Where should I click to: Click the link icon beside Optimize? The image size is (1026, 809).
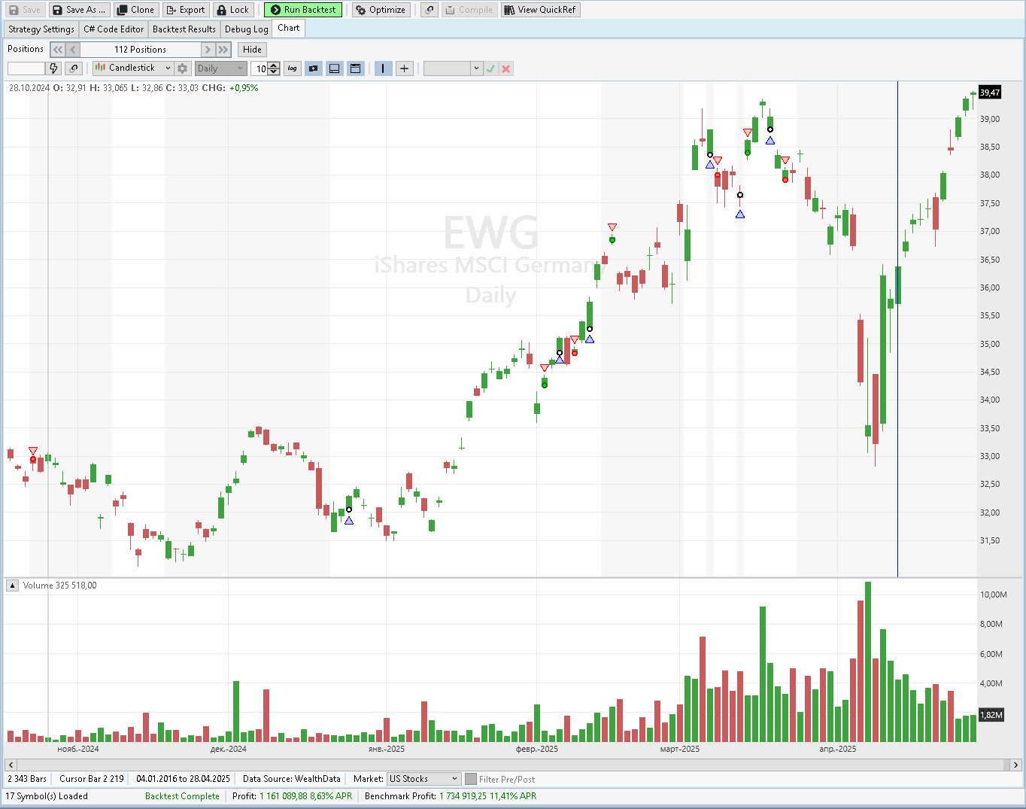click(430, 10)
